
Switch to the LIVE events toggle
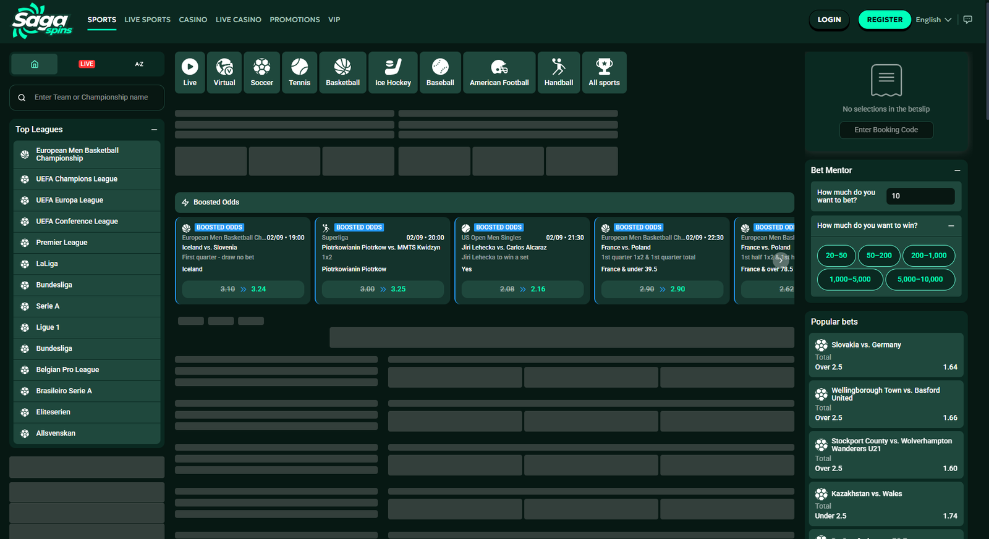[87, 64]
